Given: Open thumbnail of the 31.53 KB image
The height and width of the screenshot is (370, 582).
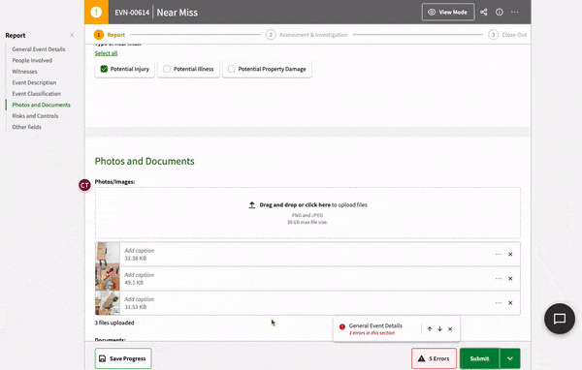Looking at the screenshot, I should click(108, 303).
